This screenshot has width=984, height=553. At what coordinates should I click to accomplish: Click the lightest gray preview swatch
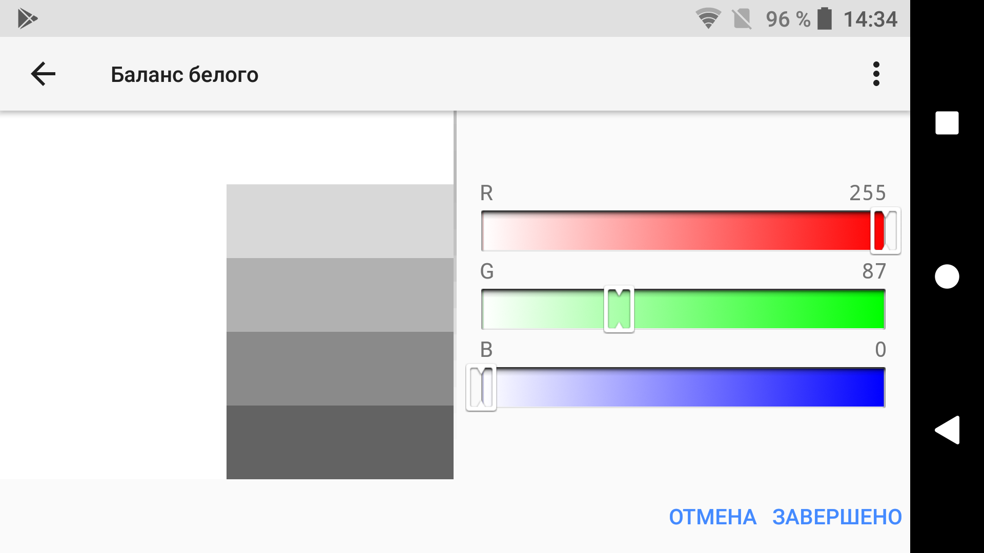coord(340,221)
